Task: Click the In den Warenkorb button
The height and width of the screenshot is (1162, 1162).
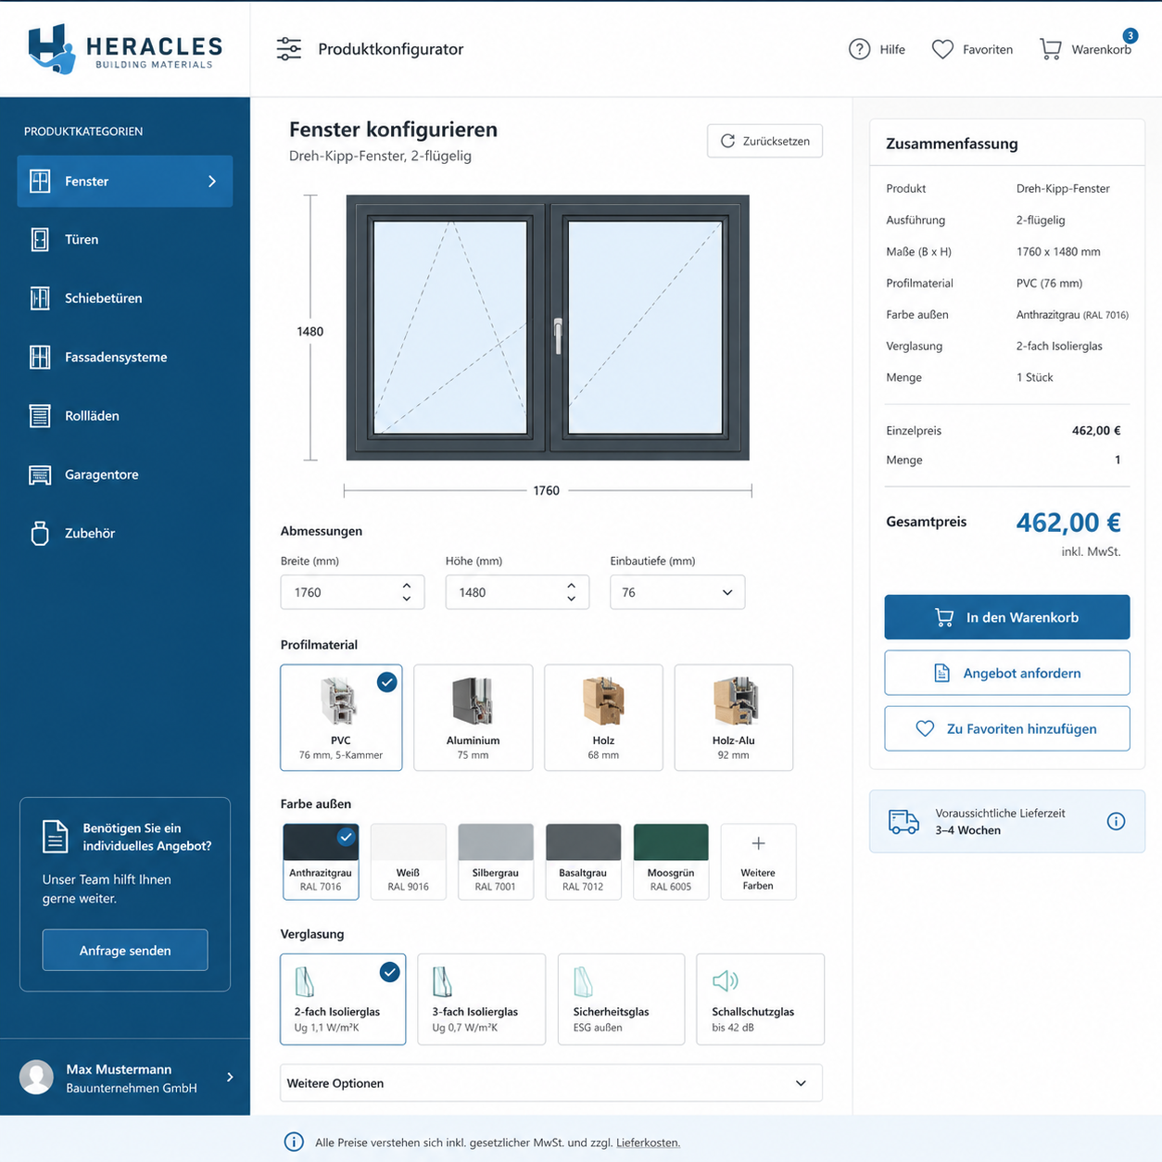Action: [1007, 617]
